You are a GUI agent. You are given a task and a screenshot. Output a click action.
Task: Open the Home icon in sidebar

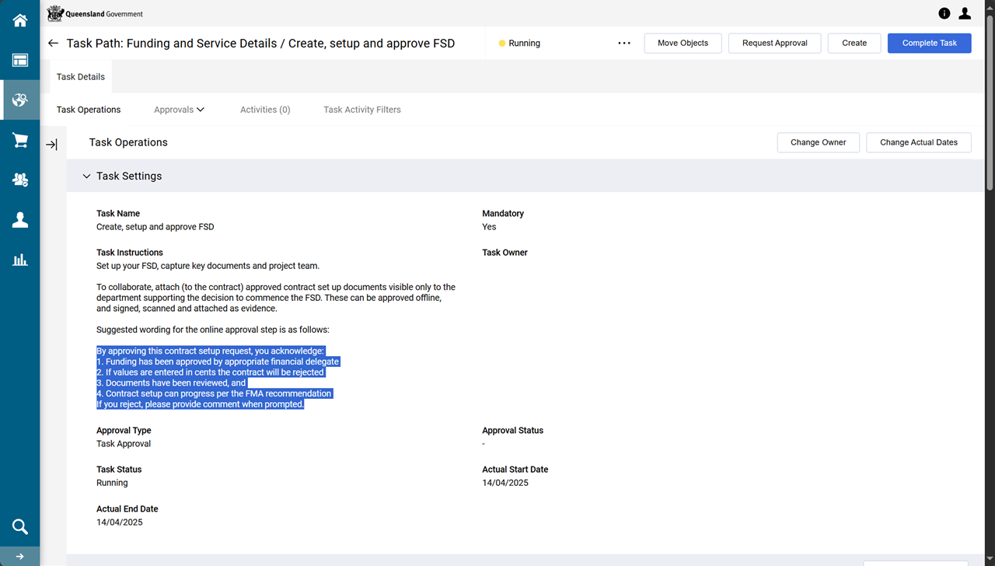(x=20, y=20)
